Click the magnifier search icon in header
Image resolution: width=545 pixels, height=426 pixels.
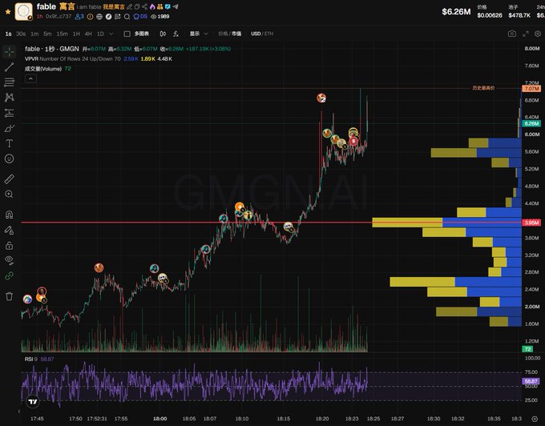tap(127, 16)
